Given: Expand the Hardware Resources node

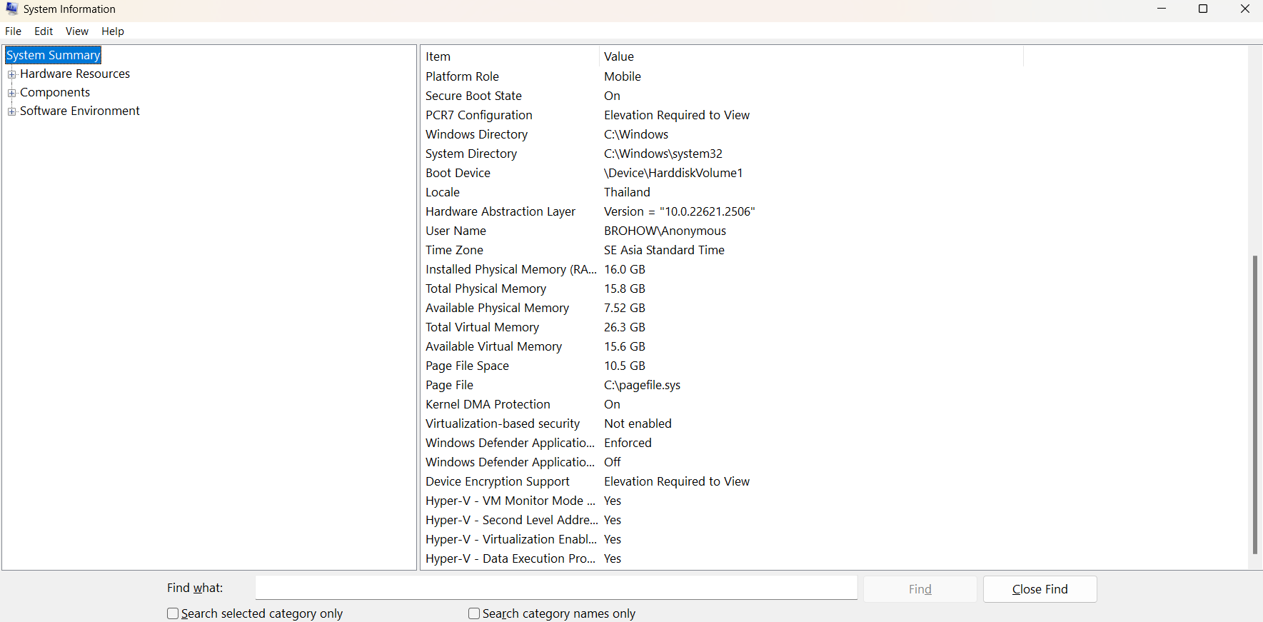Looking at the screenshot, I should pos(11,74).
